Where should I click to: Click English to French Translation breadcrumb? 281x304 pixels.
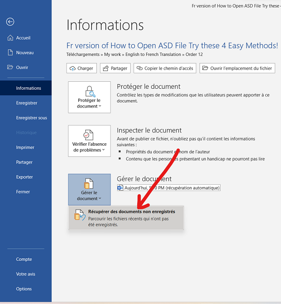click(153, 55)
